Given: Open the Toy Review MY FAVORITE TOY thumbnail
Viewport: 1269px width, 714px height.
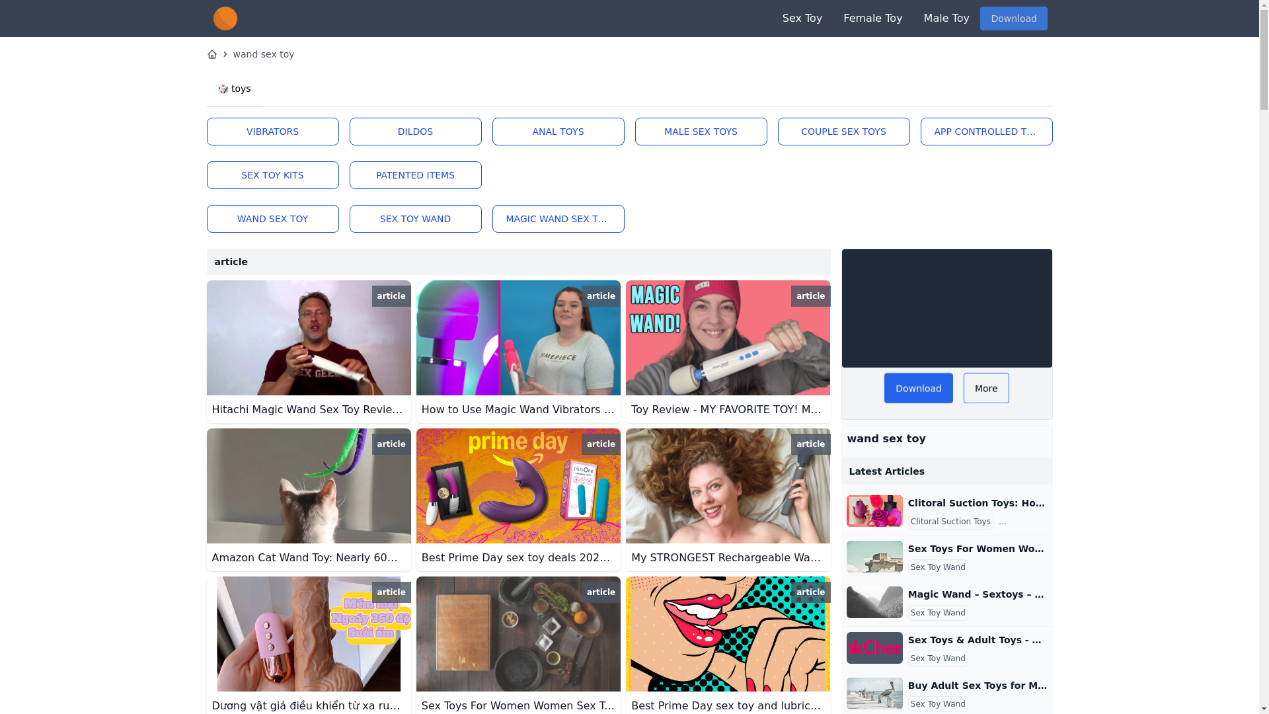Looking at the screenshot, I should [728, 338].
